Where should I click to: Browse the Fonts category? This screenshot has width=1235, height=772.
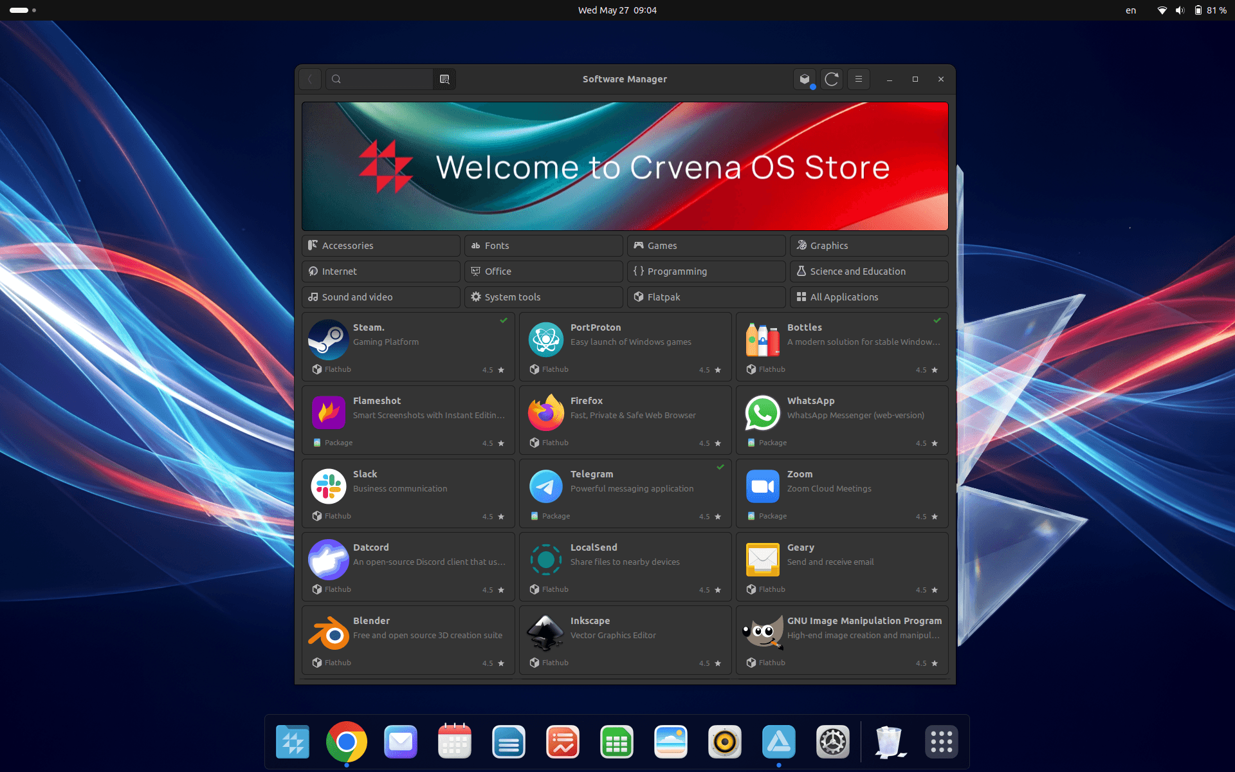tap(544, 246)
